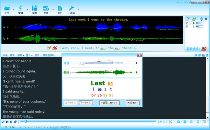The image size is (210, 130).
Task: Click the word 'week' in scored sentence
Action: pyautogui.click(x=75, y=48)
